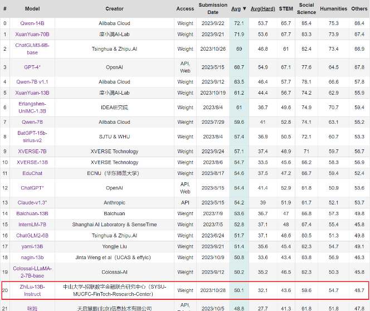
Task: Open the XVERSE-7B model link
Action: (32, 151)
